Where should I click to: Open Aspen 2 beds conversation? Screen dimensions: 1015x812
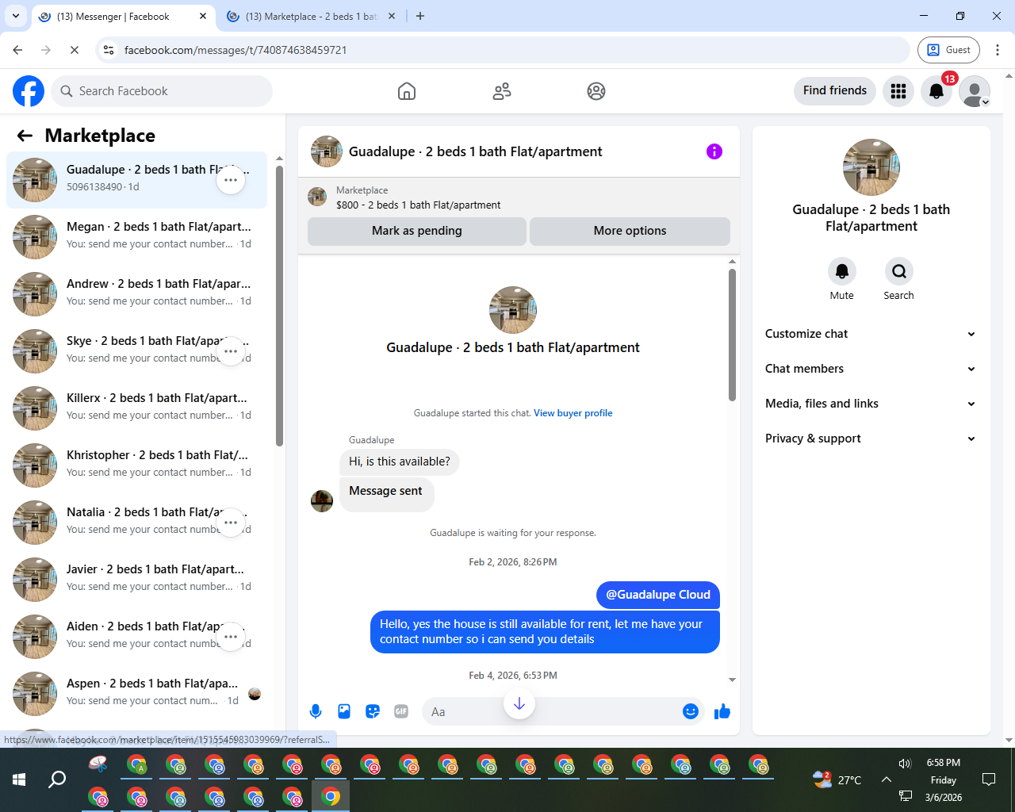[x=137, y=694]
